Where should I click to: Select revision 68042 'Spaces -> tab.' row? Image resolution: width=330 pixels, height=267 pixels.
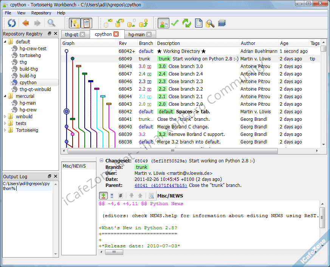tap(193, 112)
